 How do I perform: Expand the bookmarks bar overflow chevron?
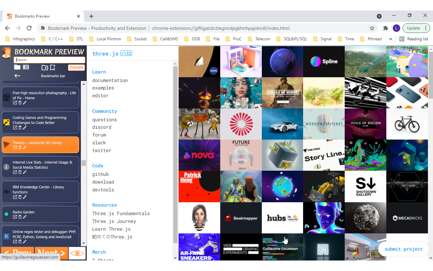click(390, 39)
